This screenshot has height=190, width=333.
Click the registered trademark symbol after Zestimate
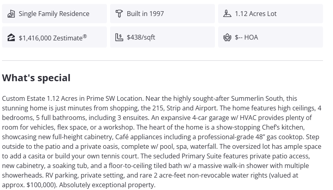coord(85,36)
